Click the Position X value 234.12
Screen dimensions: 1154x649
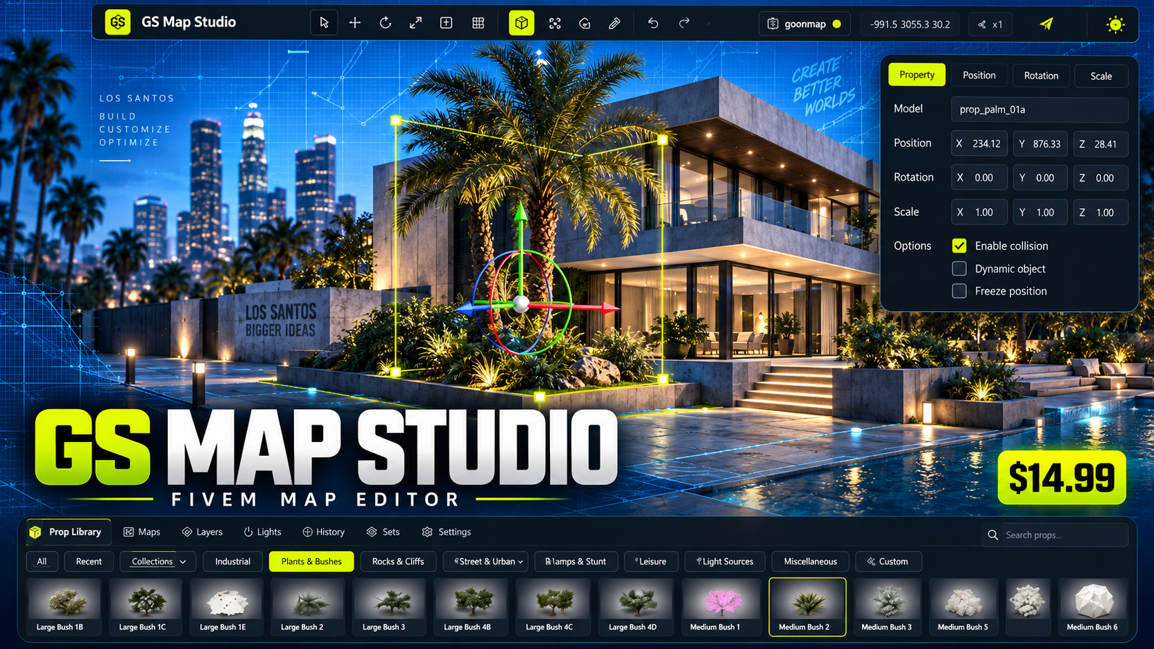point(979,143)
